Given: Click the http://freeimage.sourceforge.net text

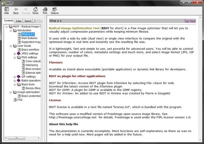Looking at the screenshot, I should [73, 117].
